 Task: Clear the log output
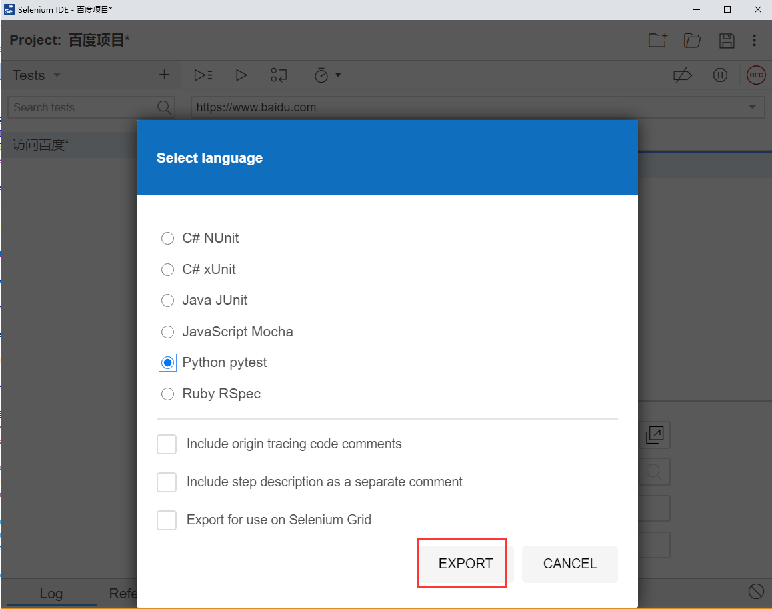tap(756, 591)
